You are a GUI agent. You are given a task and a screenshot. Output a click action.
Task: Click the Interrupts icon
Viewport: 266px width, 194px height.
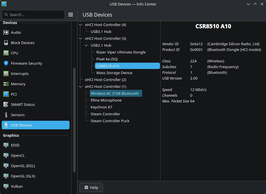tap(6, 74)
